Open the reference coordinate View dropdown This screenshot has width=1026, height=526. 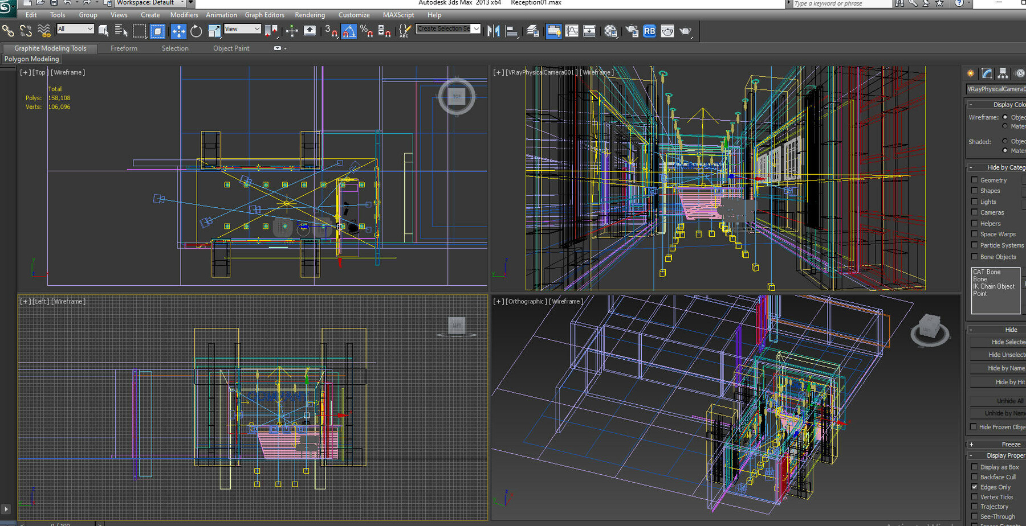242,29
